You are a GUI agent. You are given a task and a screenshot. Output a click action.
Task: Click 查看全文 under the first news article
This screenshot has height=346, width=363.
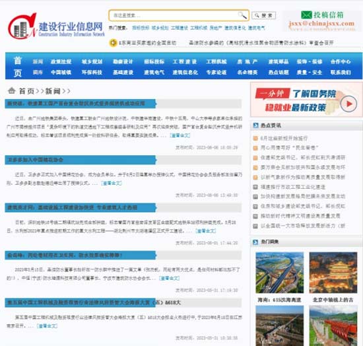180,135
